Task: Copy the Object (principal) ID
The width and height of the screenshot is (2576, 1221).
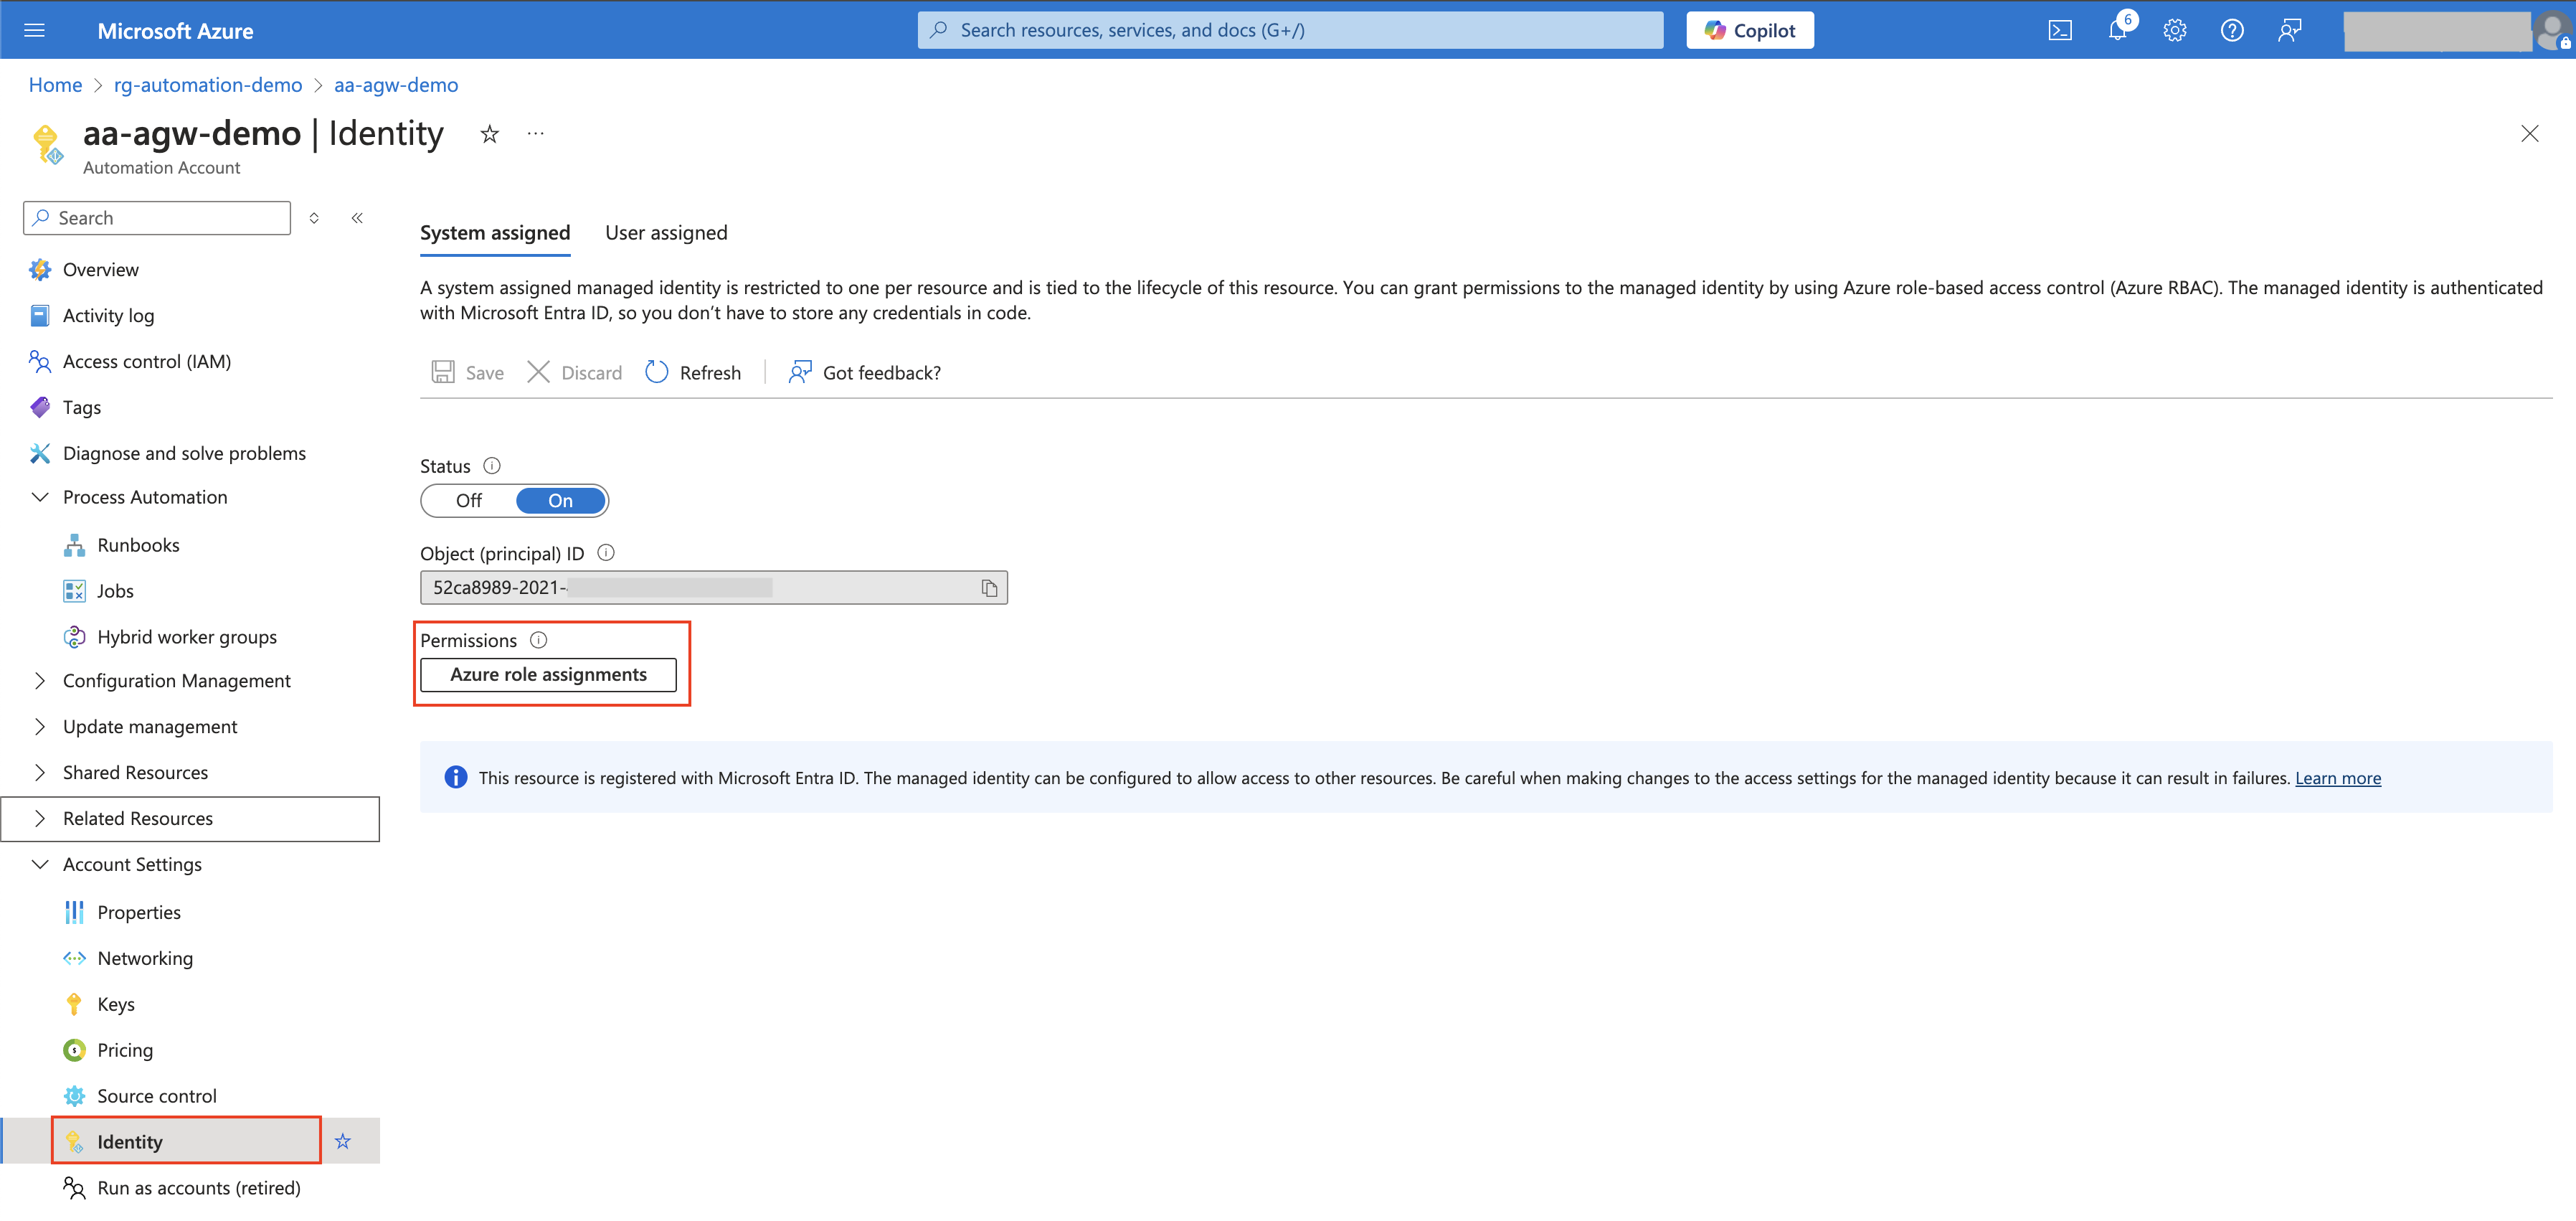Action: coord(989,588)
